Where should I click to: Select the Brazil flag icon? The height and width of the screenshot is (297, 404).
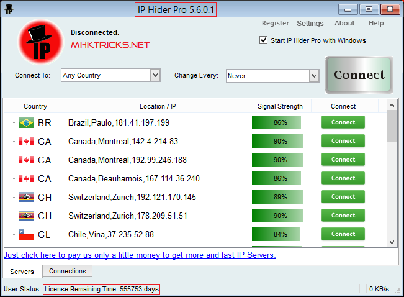[26, 122]
